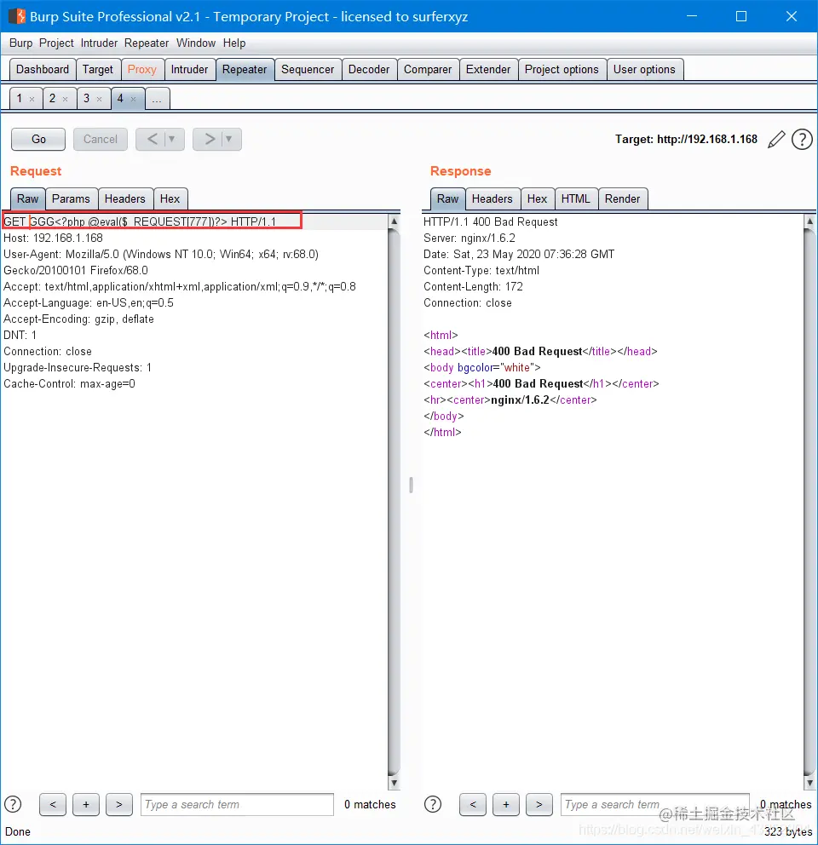Click request search next match button
This screenshot has width=818, height=845.
click(119, 805)
